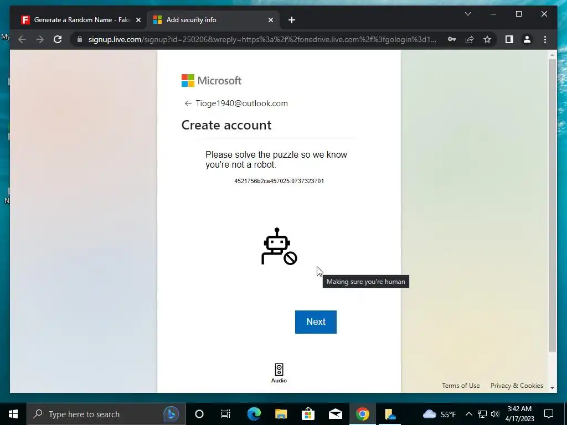
Task: Open the notification center
Action: pyautogui.click(x=549, y=414)
